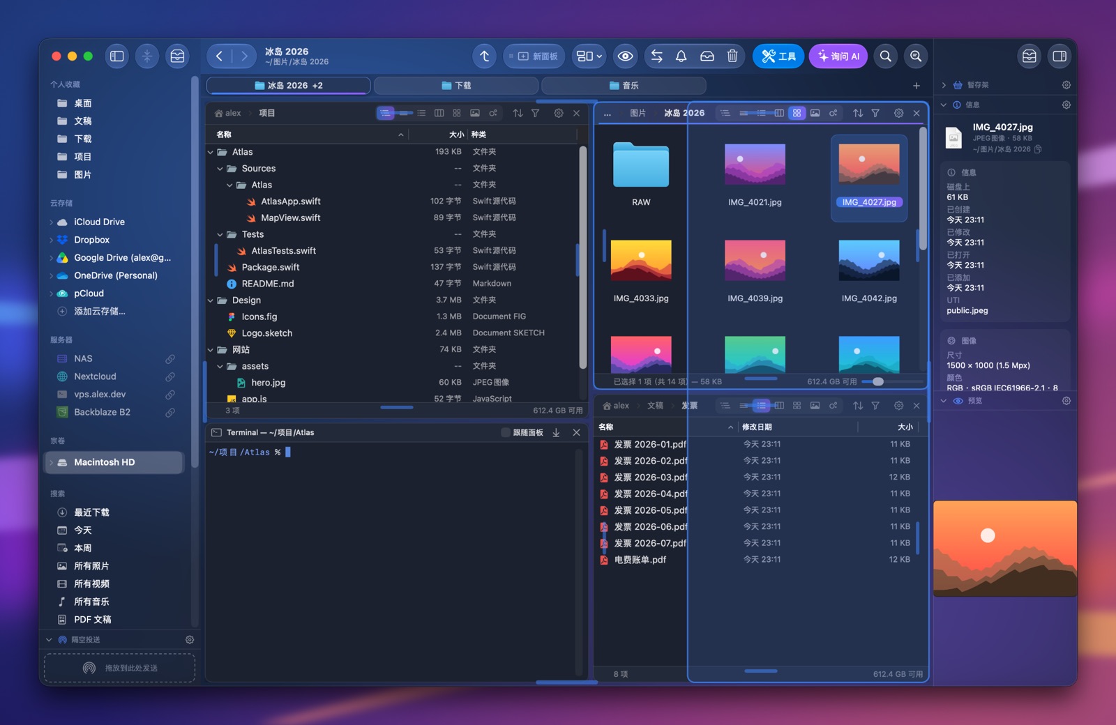Open the panel layout dropdown
The width and height of the screenshot is (1116, 725).
[x=589, y=56]
